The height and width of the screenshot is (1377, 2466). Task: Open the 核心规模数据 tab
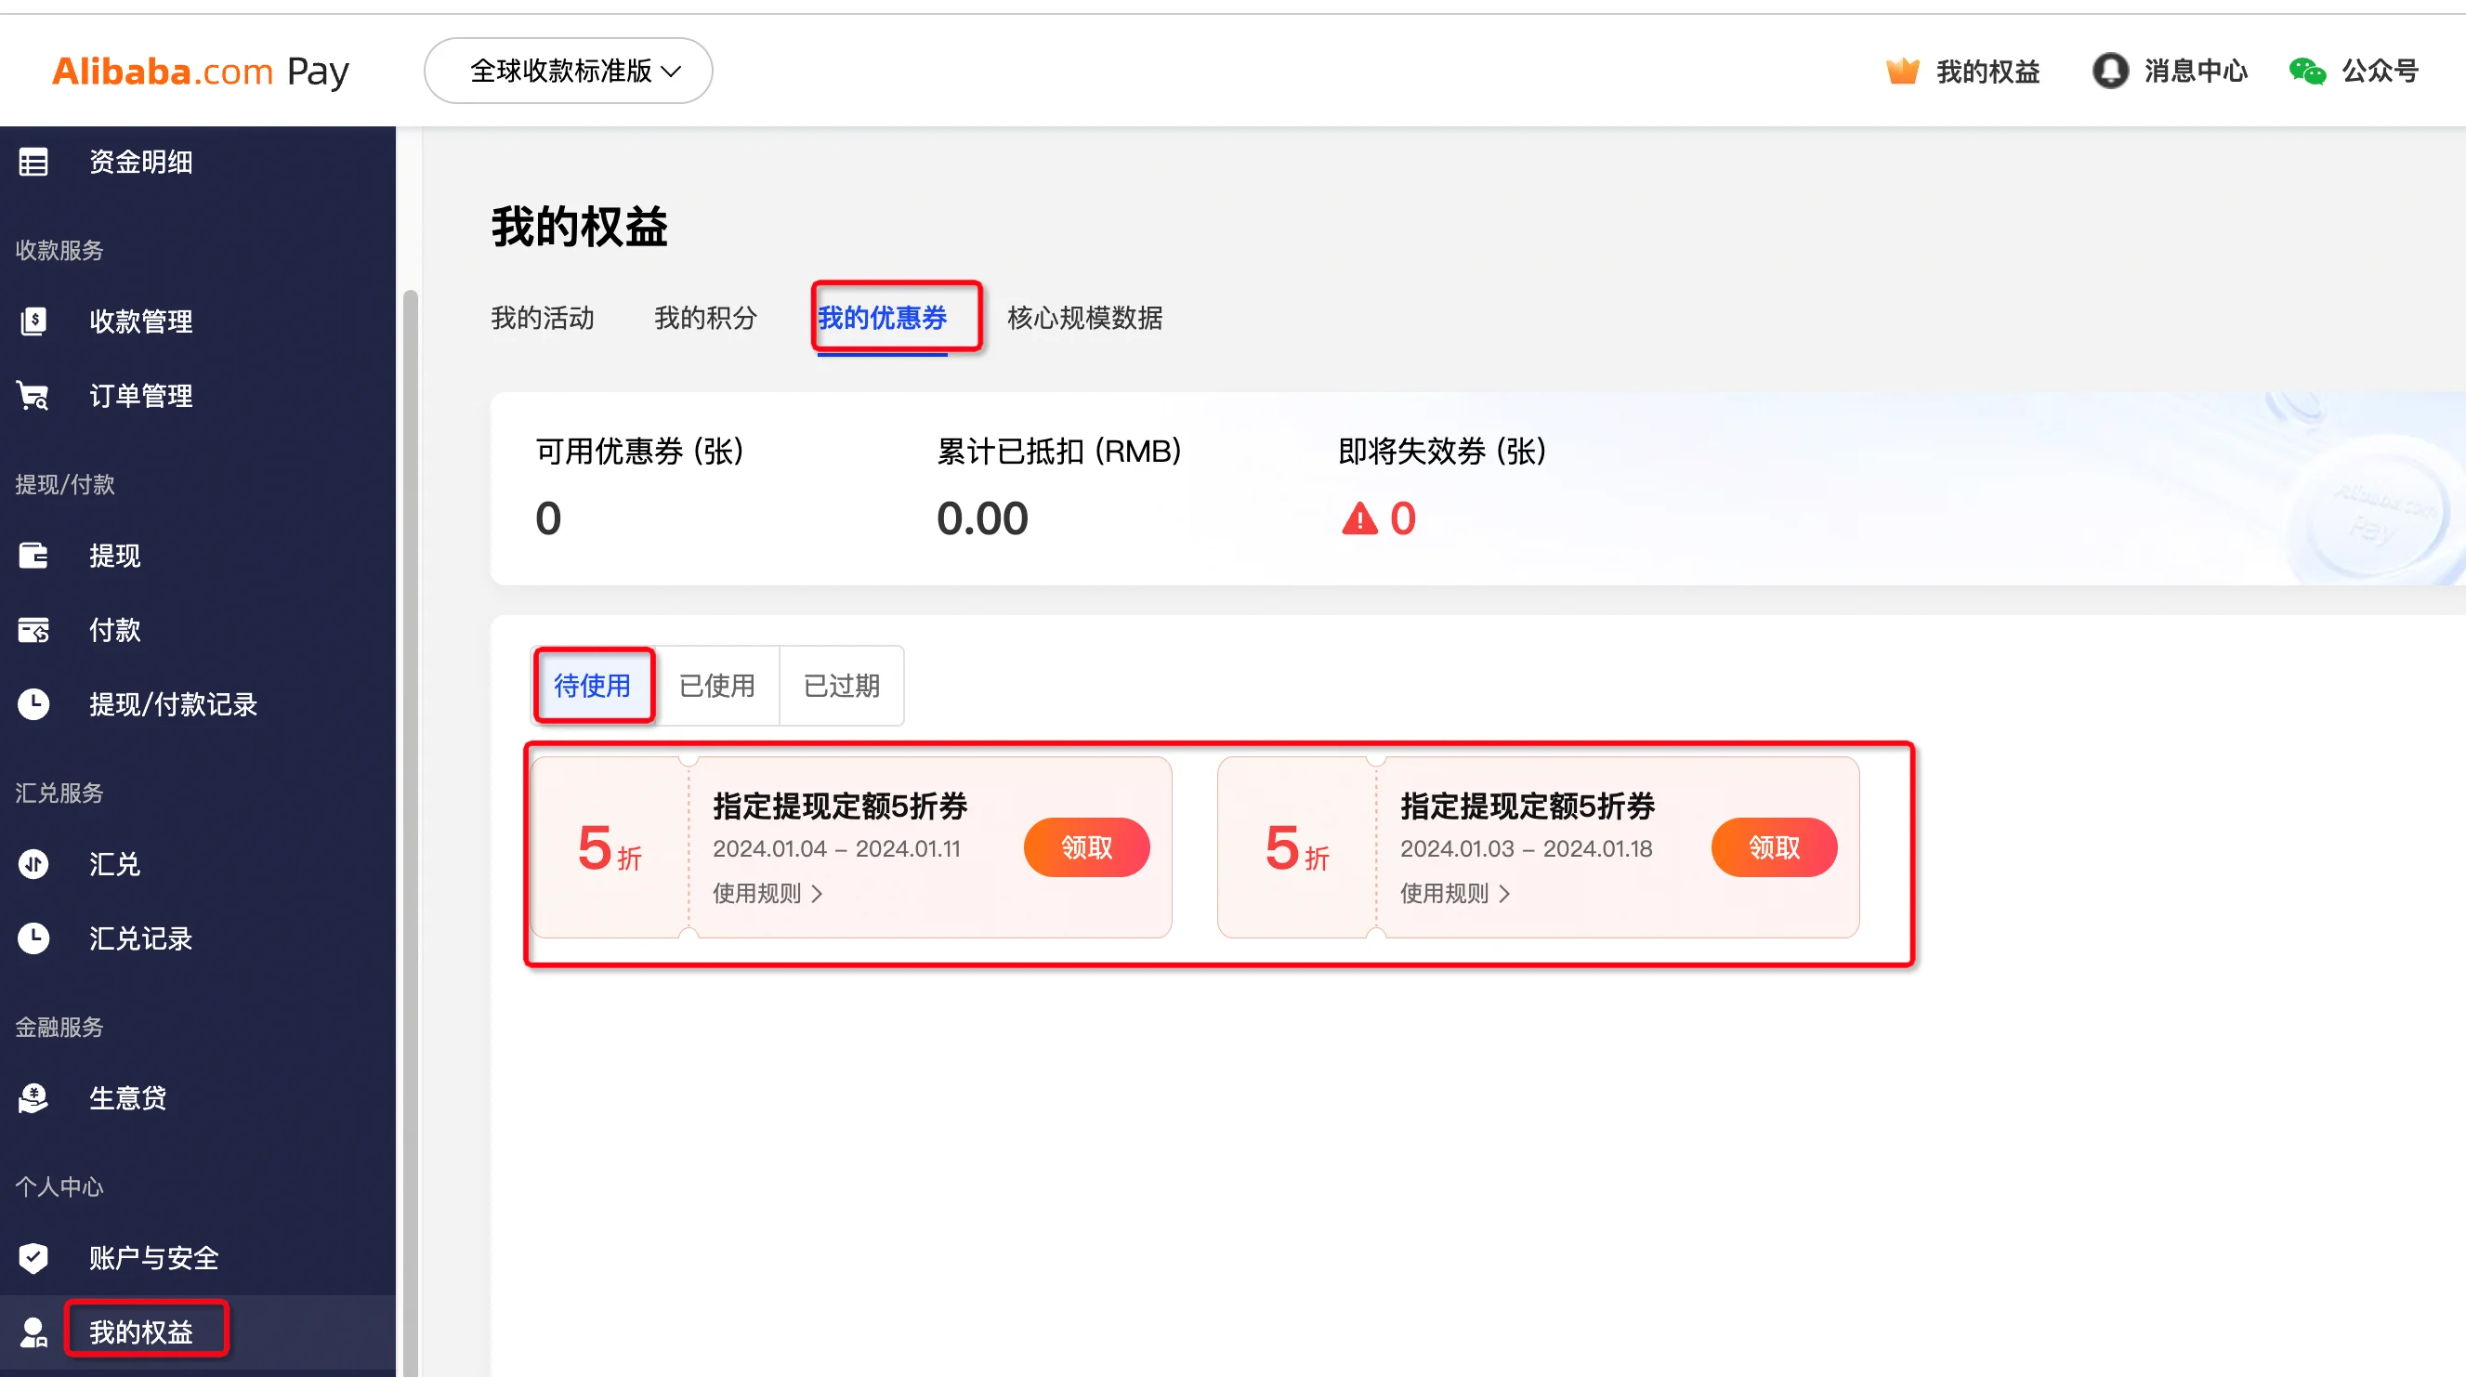click(1084, 318)
